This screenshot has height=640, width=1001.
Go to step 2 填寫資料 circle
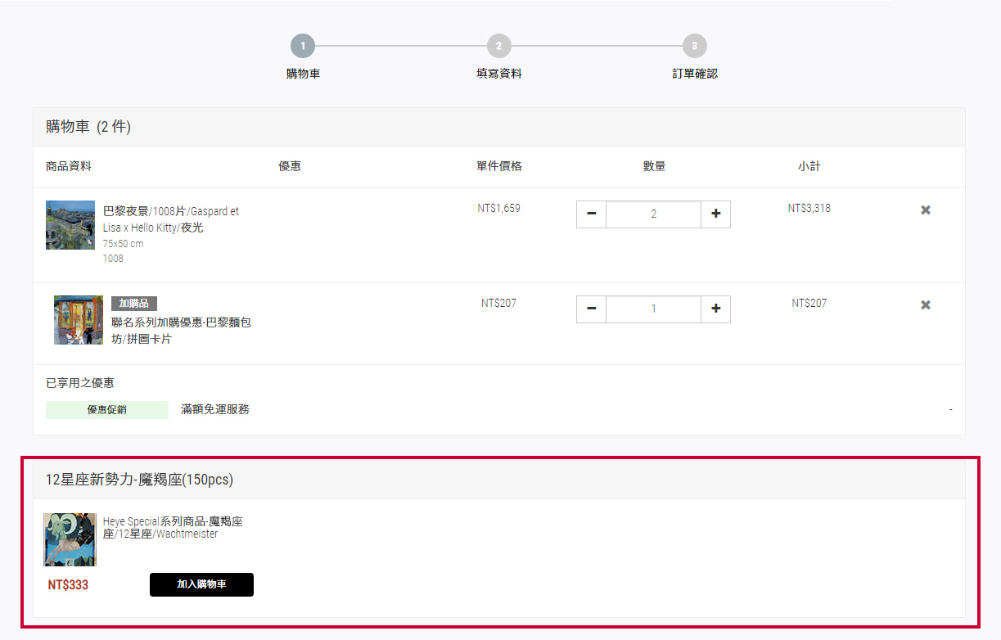click(498, 46)
